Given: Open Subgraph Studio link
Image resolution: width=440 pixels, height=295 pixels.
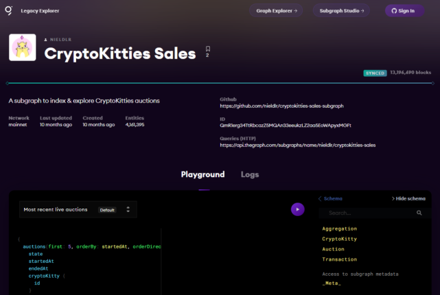Looking at the screenshot, I should pyautogui.click(x=341, y=11).
